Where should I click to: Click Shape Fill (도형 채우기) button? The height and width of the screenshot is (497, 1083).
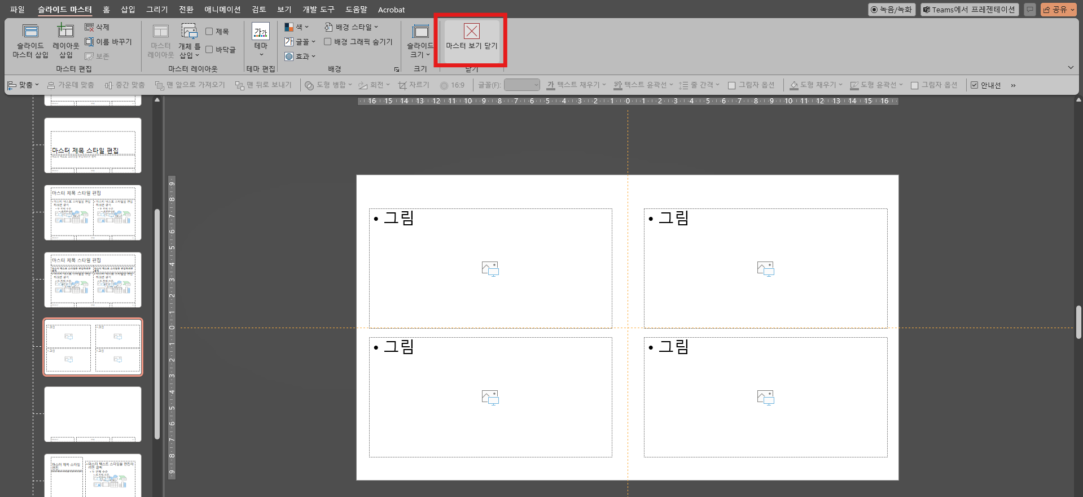pos(815,85)
